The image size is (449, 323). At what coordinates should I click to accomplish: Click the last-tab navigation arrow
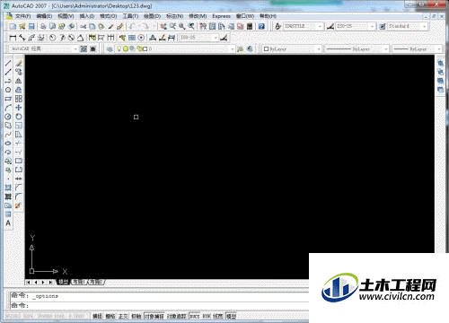pos(50,282)
